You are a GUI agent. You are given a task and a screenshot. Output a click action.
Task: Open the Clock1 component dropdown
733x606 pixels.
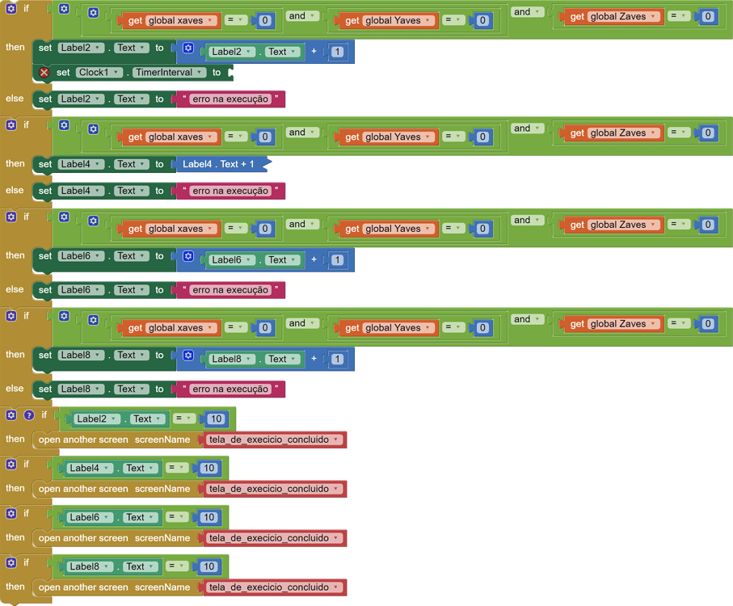coord(99,73)
